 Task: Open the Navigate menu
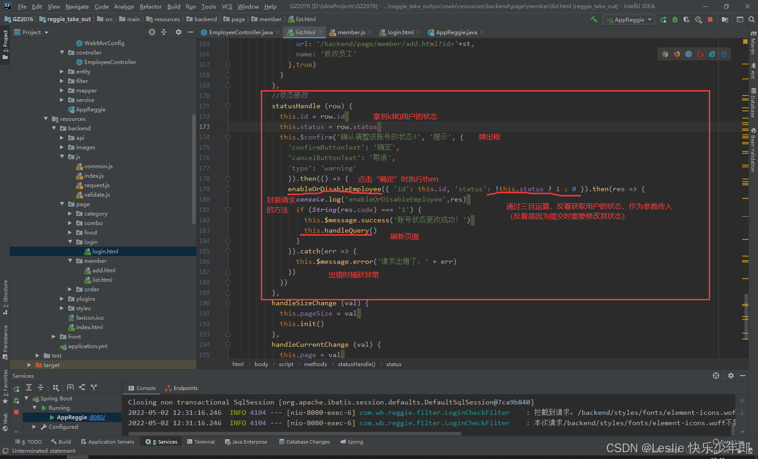click(x=77, y=6)
